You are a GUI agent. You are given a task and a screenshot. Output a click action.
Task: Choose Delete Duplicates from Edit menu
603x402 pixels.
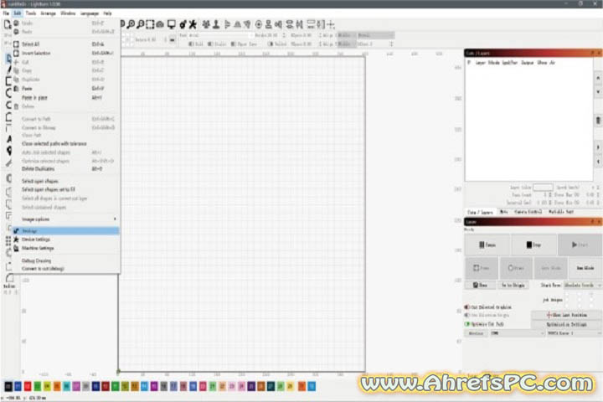tap(66, 169)
